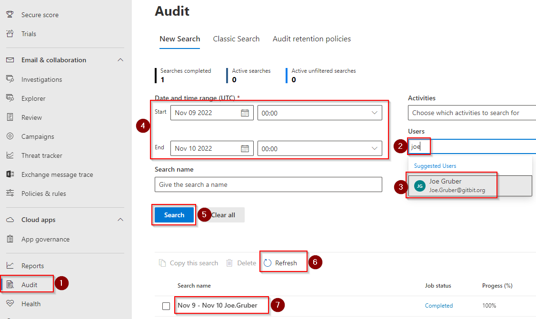Open calendar picker for Start date
This screenshot has height=319, width=536.
pos(245,113)
